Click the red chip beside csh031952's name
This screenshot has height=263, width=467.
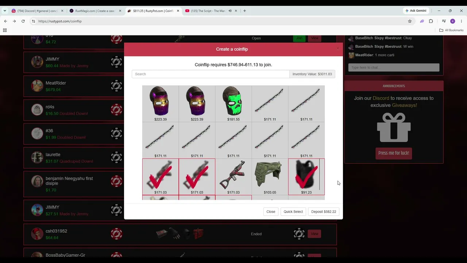(x=116, y=234)
